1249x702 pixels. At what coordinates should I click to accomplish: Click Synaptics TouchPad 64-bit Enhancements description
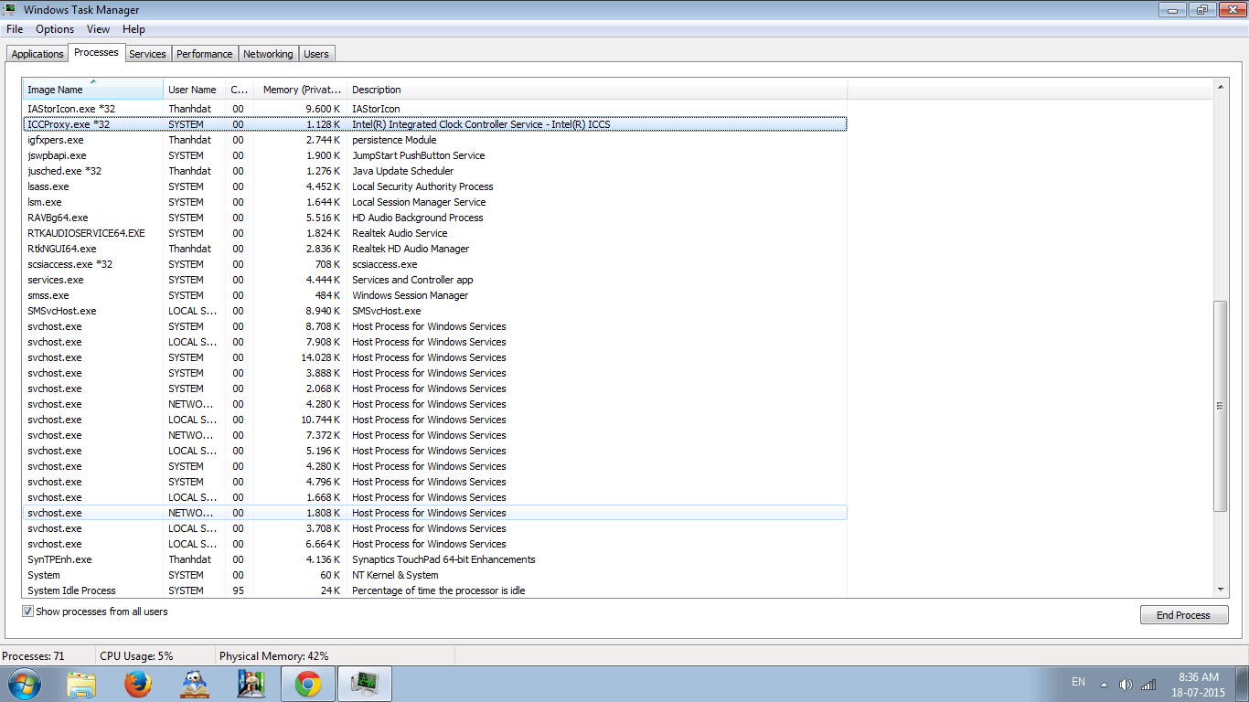tap(443, 559)
